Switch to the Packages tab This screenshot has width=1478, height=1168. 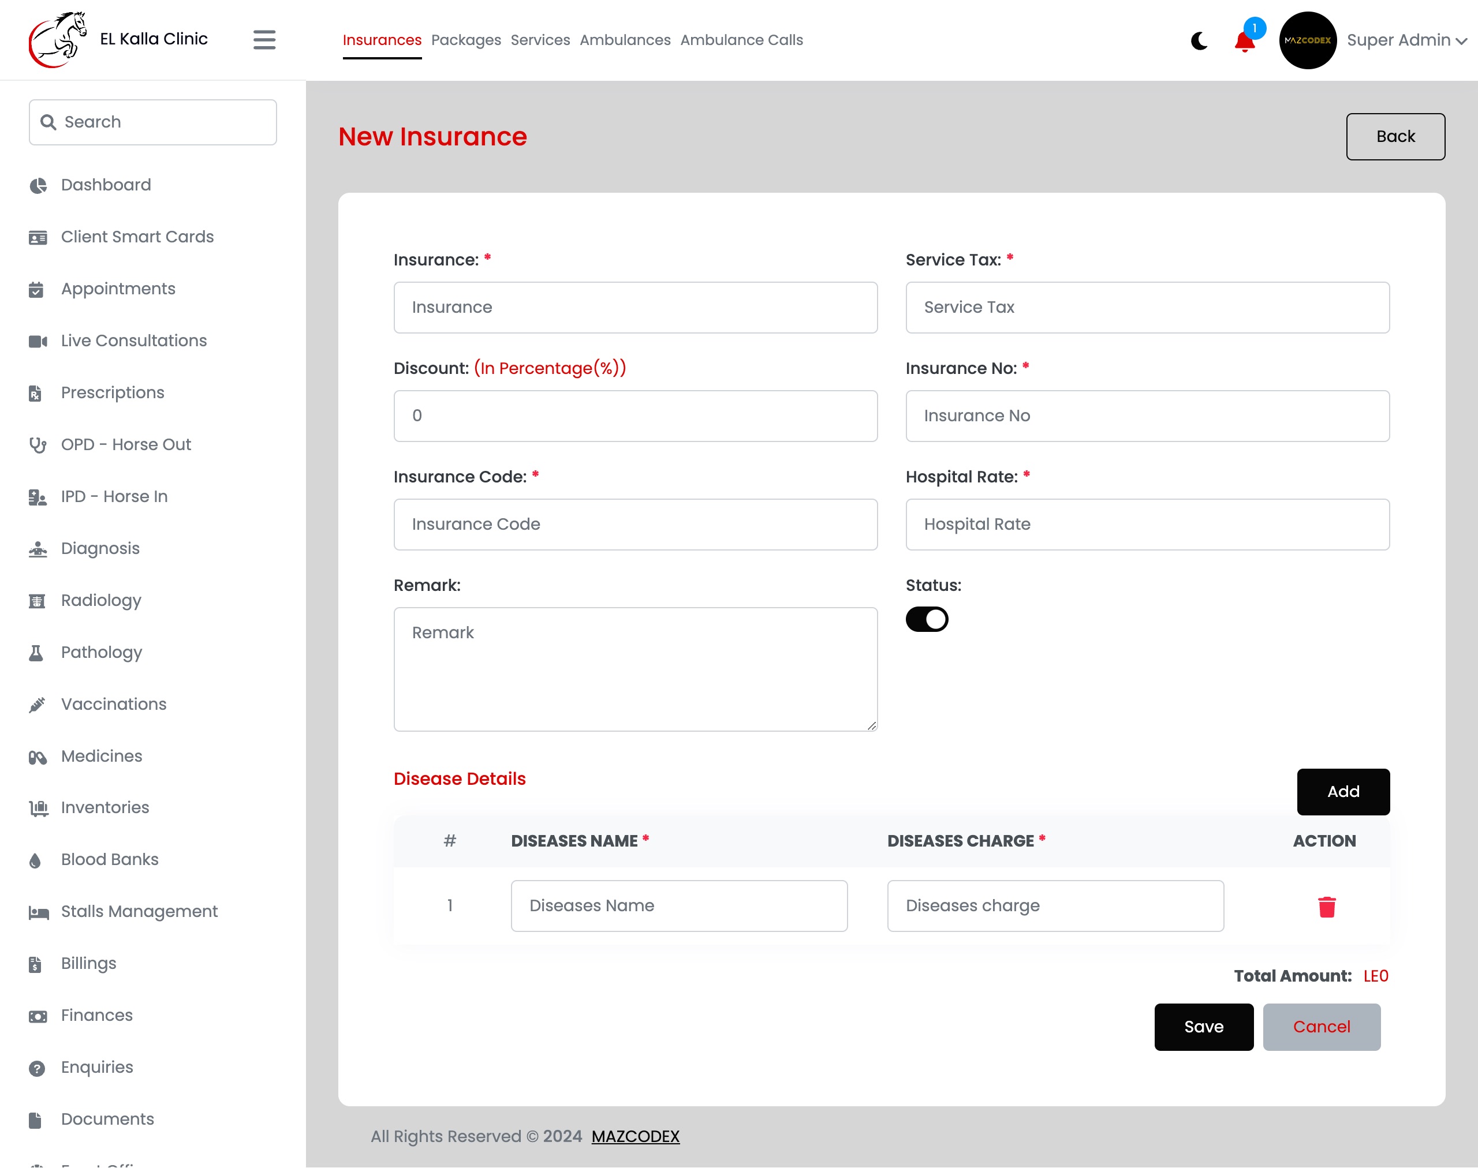tap(466, 40)
